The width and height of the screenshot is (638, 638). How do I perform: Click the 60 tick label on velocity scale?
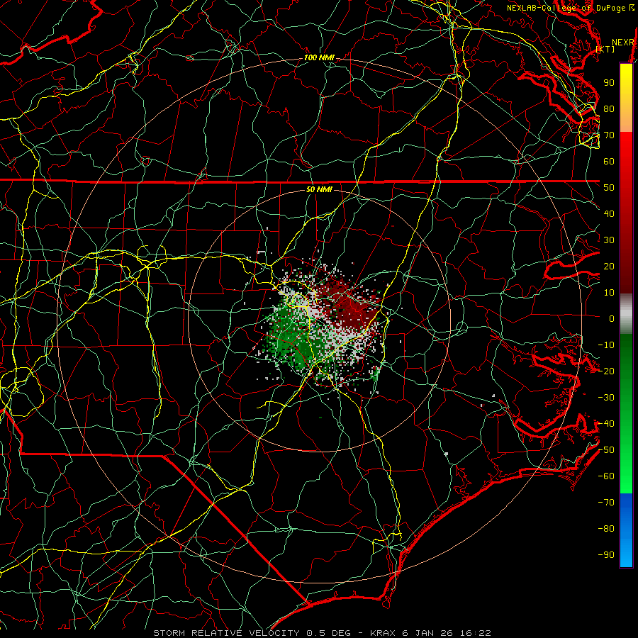609,161
